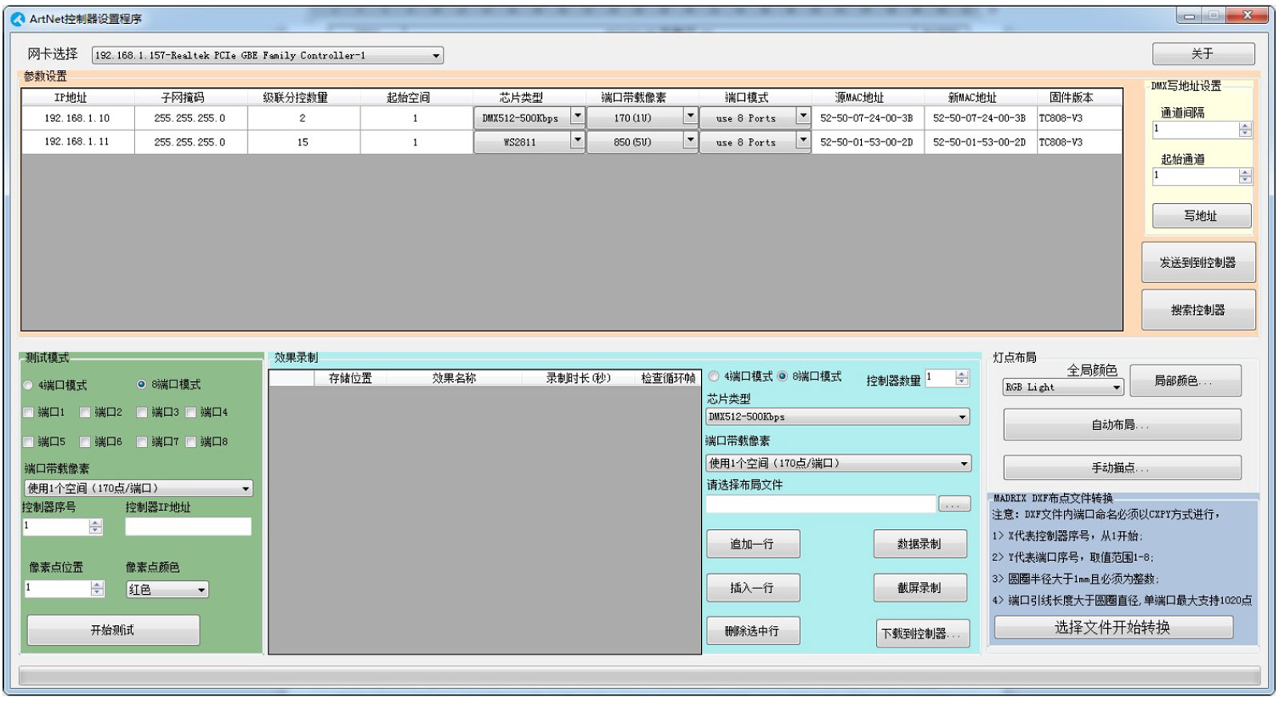Open chip type dropdown for row 192.168.1.10
This screenshot has height=701, width=1279.
[x=577, y=117]
